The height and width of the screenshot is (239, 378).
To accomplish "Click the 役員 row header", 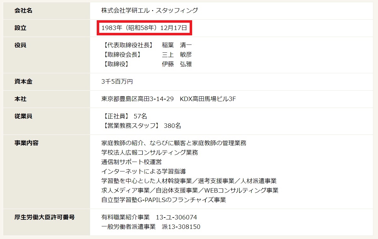I will pyautogui.click(x=46, y=55).
